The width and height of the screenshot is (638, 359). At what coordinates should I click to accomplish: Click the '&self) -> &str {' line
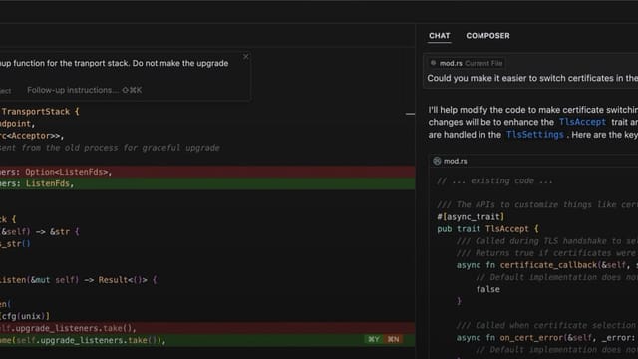coord(40,232)
